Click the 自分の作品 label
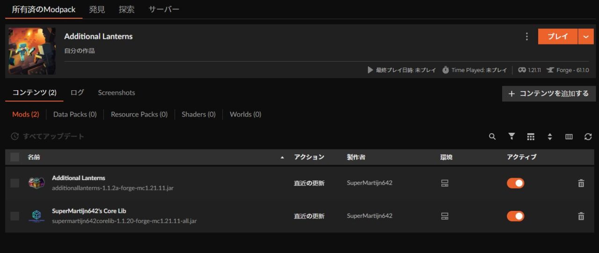This screenshot has height=253, width=599. [x=80, y=51]
